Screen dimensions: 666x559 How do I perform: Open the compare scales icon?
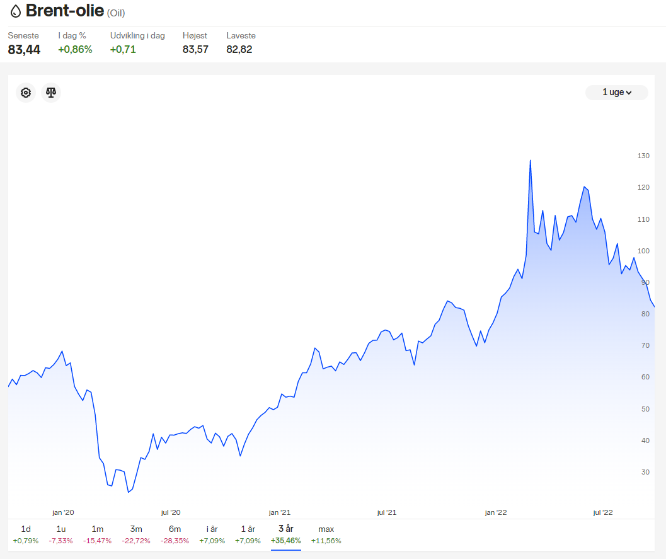[51, 93]
